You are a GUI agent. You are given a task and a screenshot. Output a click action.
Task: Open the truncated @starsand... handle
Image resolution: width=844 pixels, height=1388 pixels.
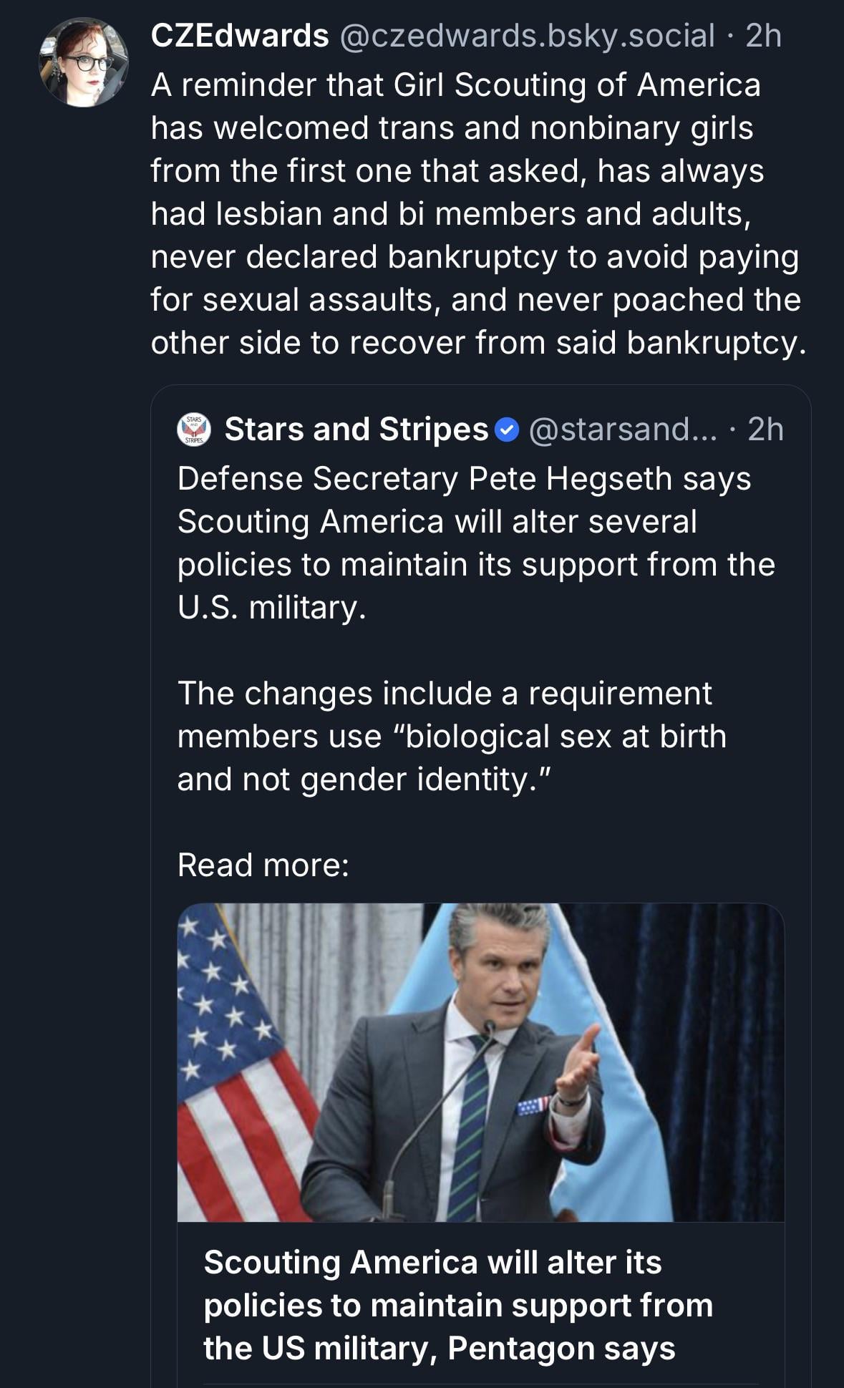point(622,429)
